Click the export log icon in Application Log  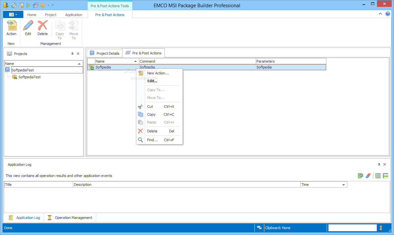[x=361, y=176]
